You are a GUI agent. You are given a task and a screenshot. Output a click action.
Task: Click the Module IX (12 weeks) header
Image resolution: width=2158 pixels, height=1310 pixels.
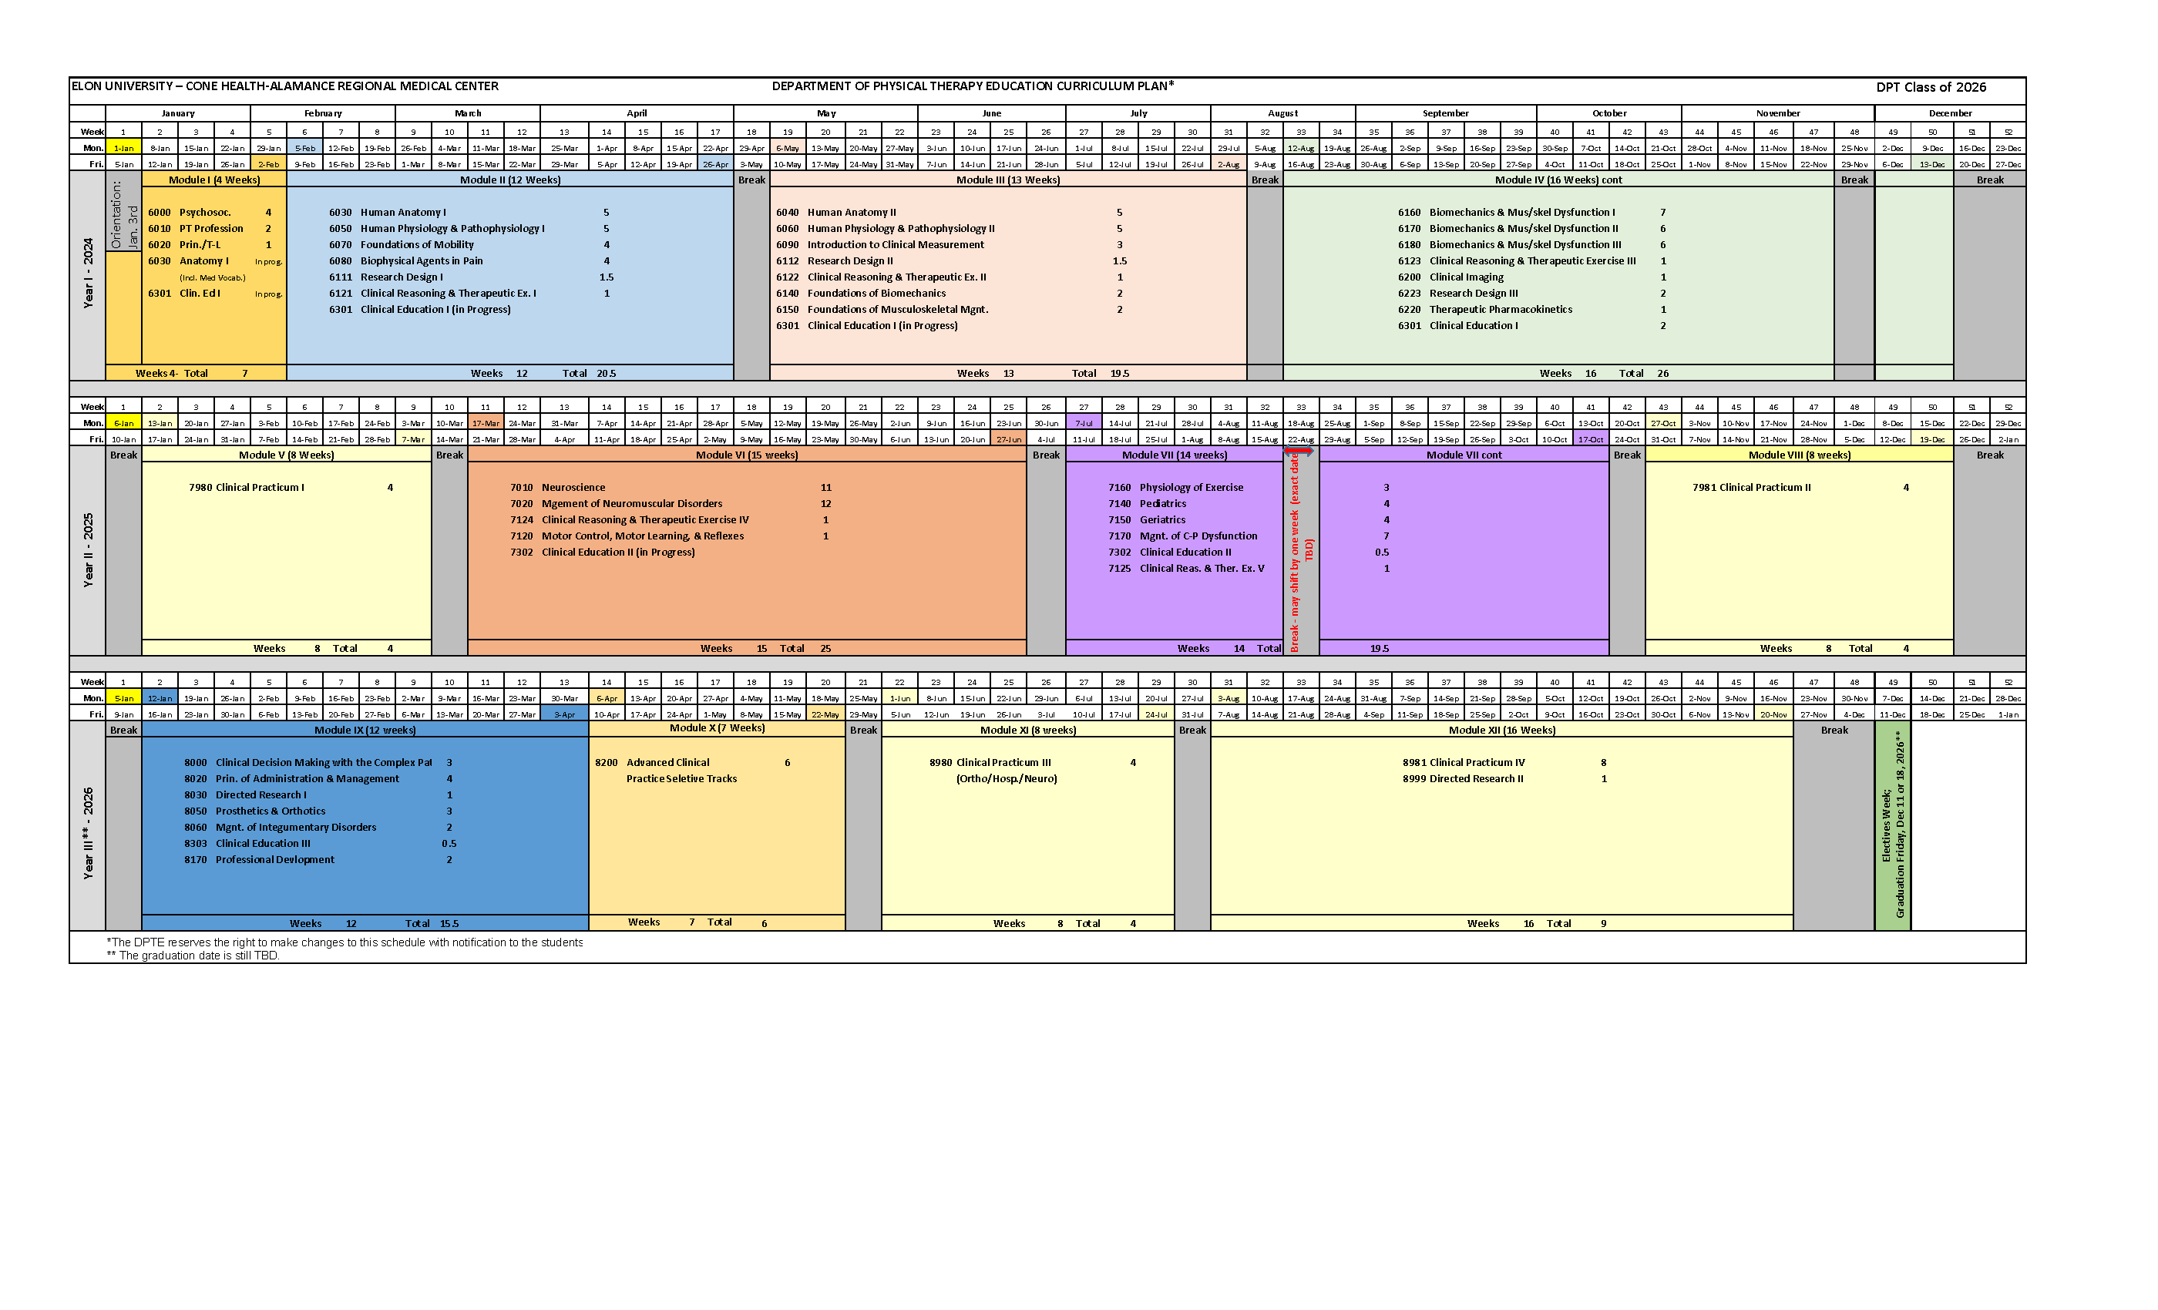365,730
